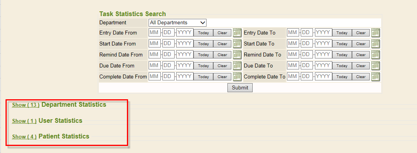This screenshot has height=153, width=417.
Task: Expand User Statistics via Show (1)
Action: pos(24,121)
